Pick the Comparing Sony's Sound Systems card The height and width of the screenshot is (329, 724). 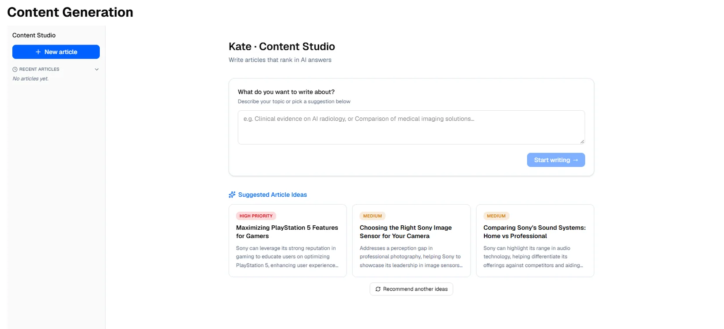[535, 241]
